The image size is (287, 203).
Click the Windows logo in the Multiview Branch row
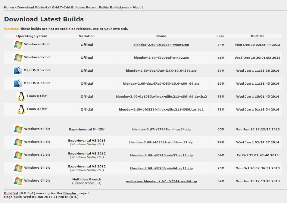click(18, 181)
